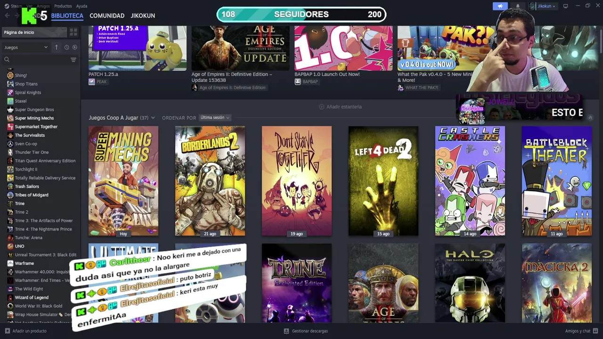Click the Trash Sailors game icon
The image size is (603, 339).
[10, 186]
